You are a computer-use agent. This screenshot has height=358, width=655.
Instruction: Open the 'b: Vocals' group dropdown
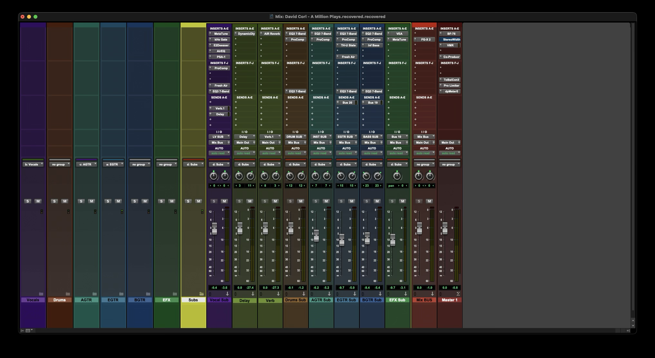point(33,165)
